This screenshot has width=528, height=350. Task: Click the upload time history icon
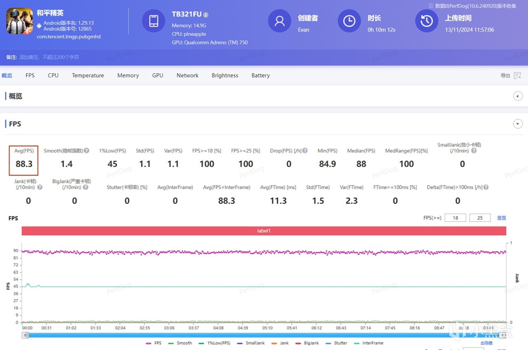(x=426, y=21)
